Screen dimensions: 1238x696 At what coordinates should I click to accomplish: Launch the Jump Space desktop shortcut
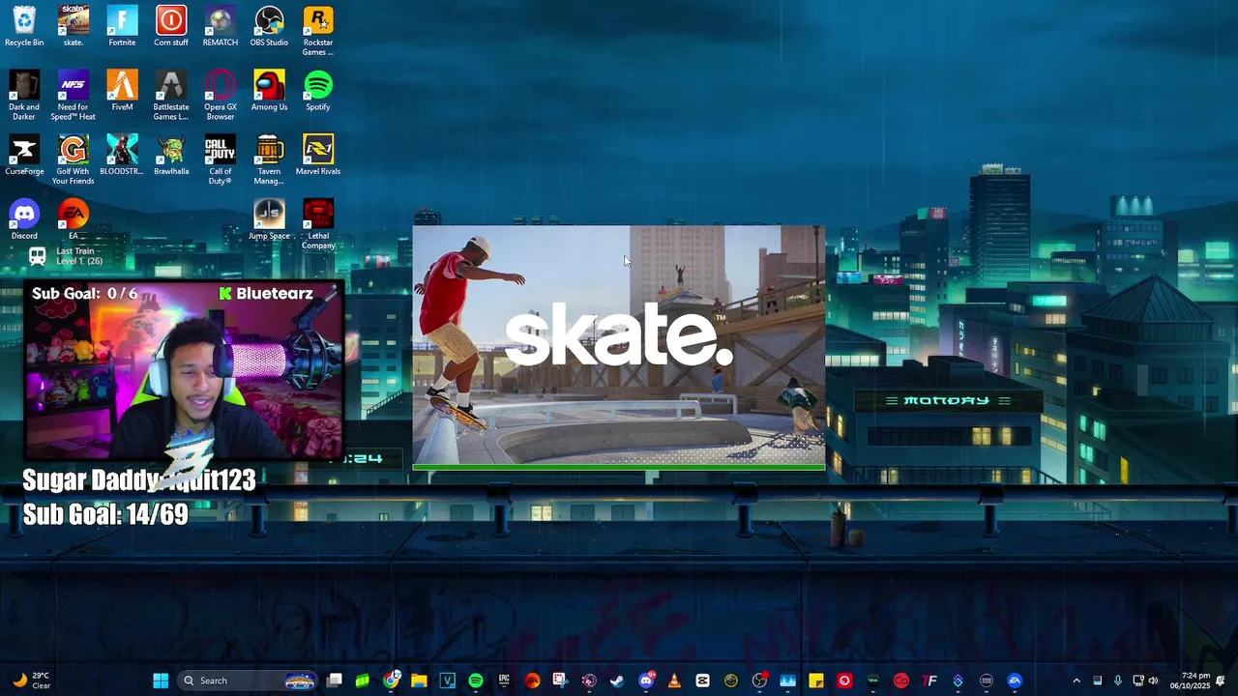[x=269, y=219]
